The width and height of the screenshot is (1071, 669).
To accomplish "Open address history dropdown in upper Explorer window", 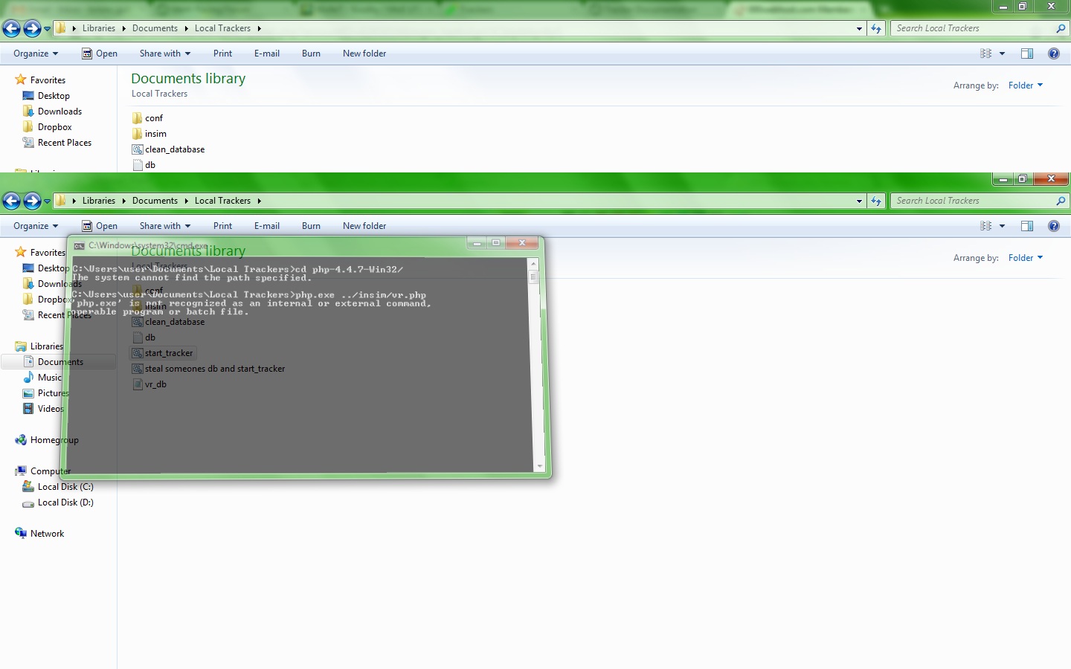I will (x=859, y=29).
